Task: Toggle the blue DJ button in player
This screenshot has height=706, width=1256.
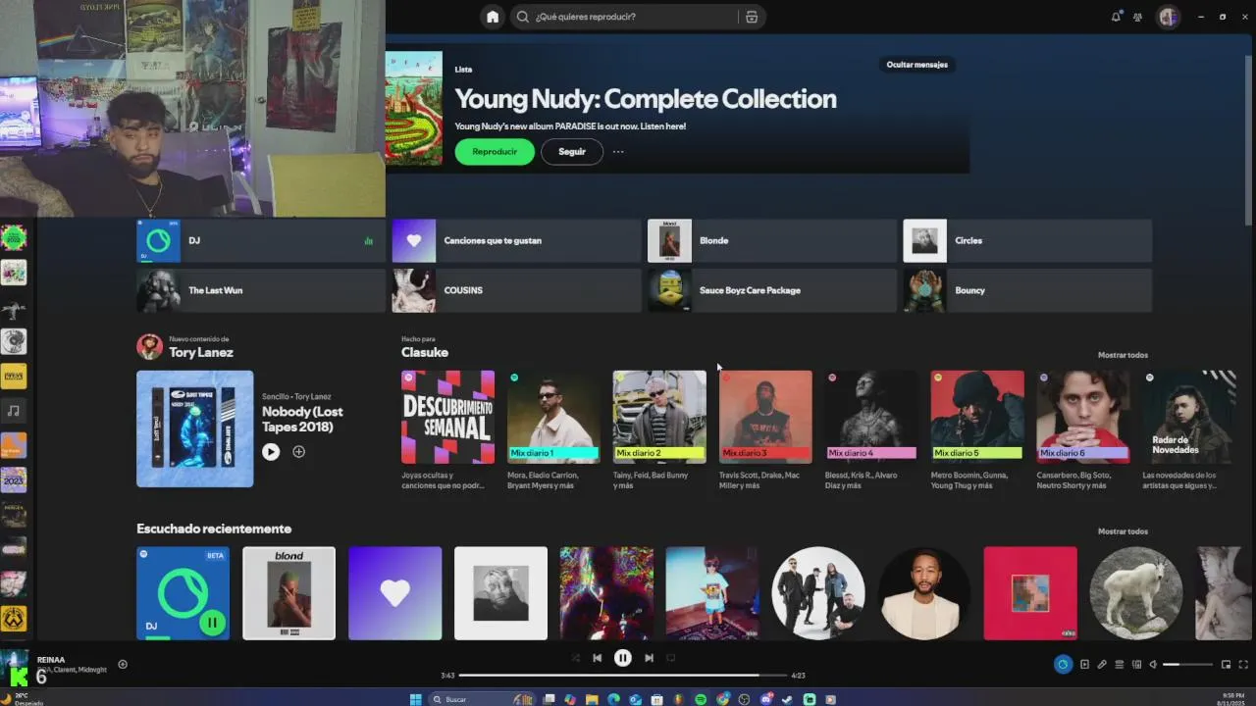Action: [x=1063, y=664]
